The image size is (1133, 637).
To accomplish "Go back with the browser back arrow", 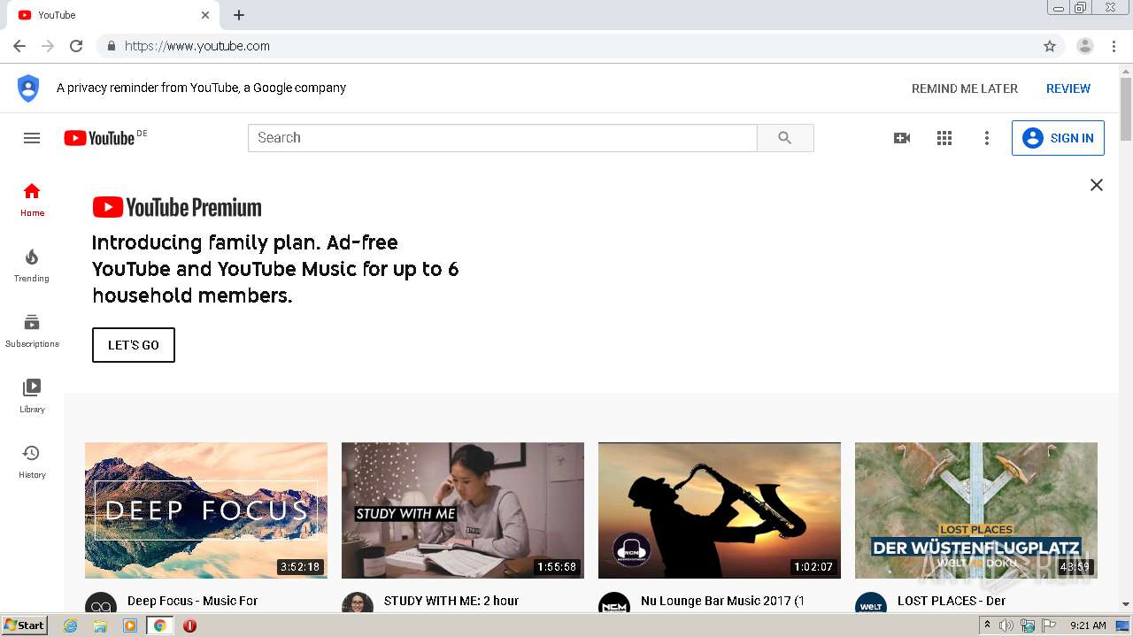I will (19, 46).
